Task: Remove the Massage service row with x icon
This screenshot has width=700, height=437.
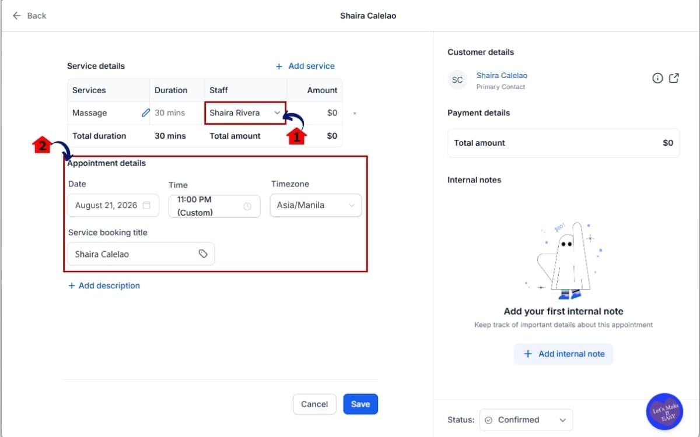Action: click(355, 113)
